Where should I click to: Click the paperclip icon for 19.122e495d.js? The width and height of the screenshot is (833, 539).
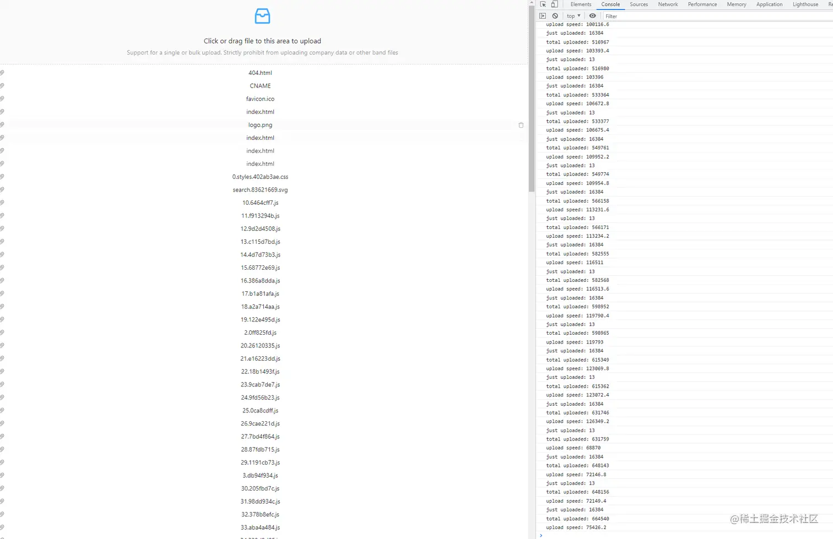point(2,319)
